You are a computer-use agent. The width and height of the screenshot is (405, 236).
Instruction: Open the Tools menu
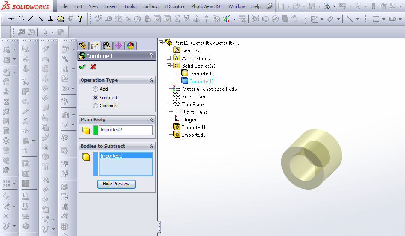point(130,6)
